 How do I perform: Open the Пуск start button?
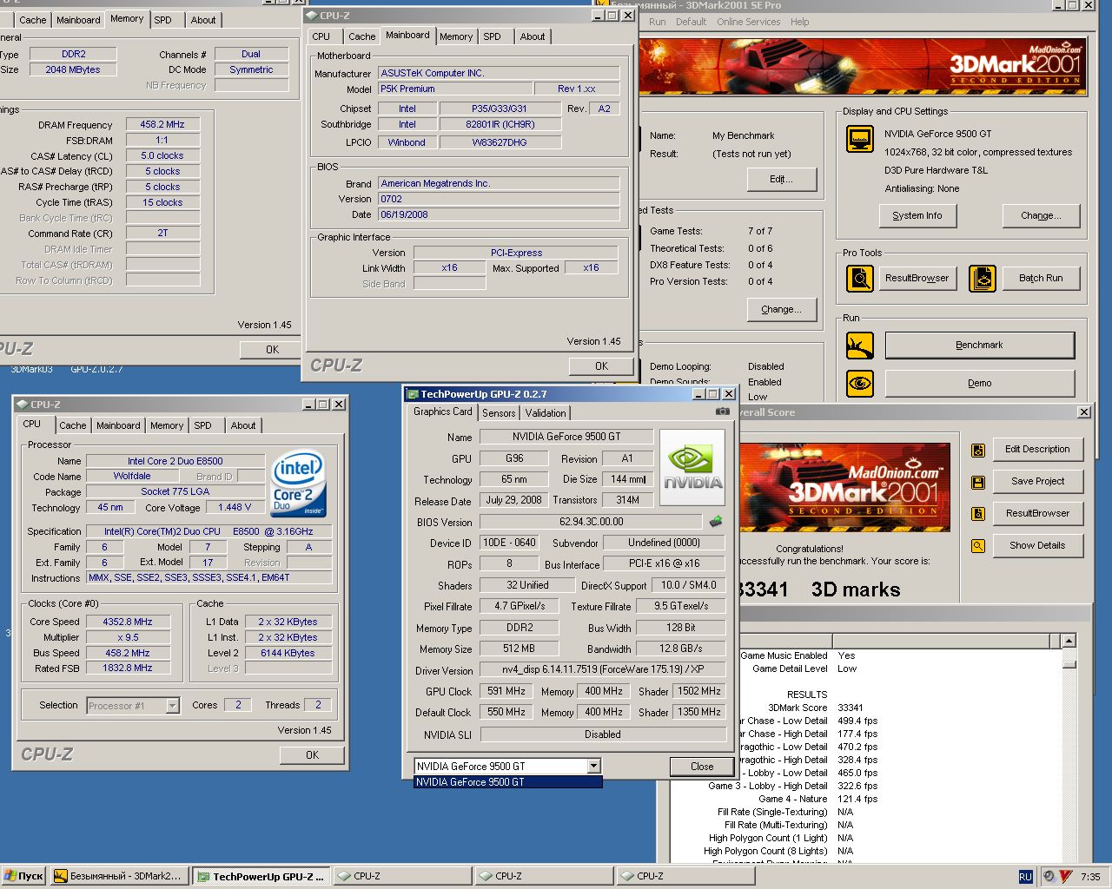coord(24,877)
